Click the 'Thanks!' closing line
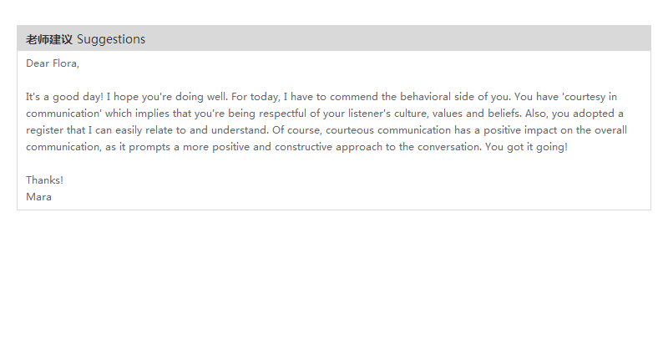The image size is (668, 359). point(44,180)
